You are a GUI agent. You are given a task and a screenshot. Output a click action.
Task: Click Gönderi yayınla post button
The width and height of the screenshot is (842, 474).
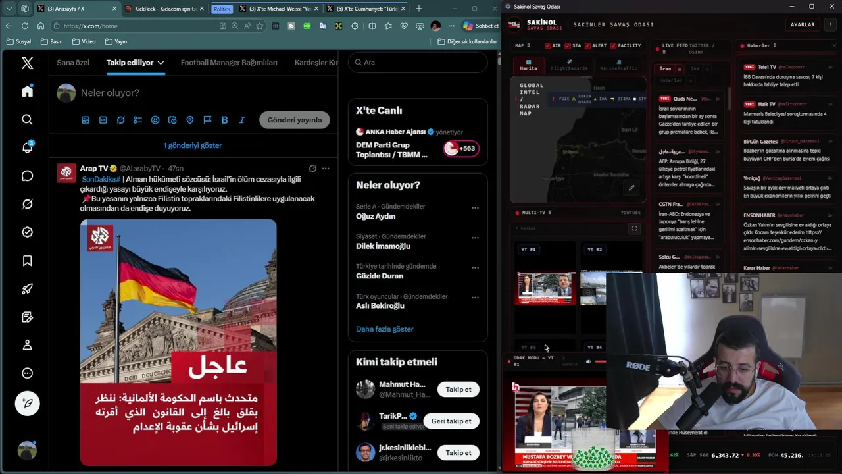click(x=295, y=120)
